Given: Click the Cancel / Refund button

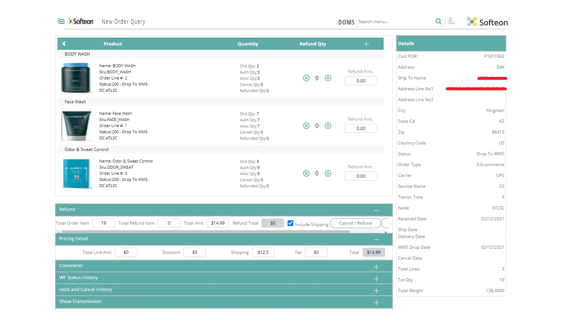Looking at the screenshot, I should pyautogui.click(x=355, y=223).
